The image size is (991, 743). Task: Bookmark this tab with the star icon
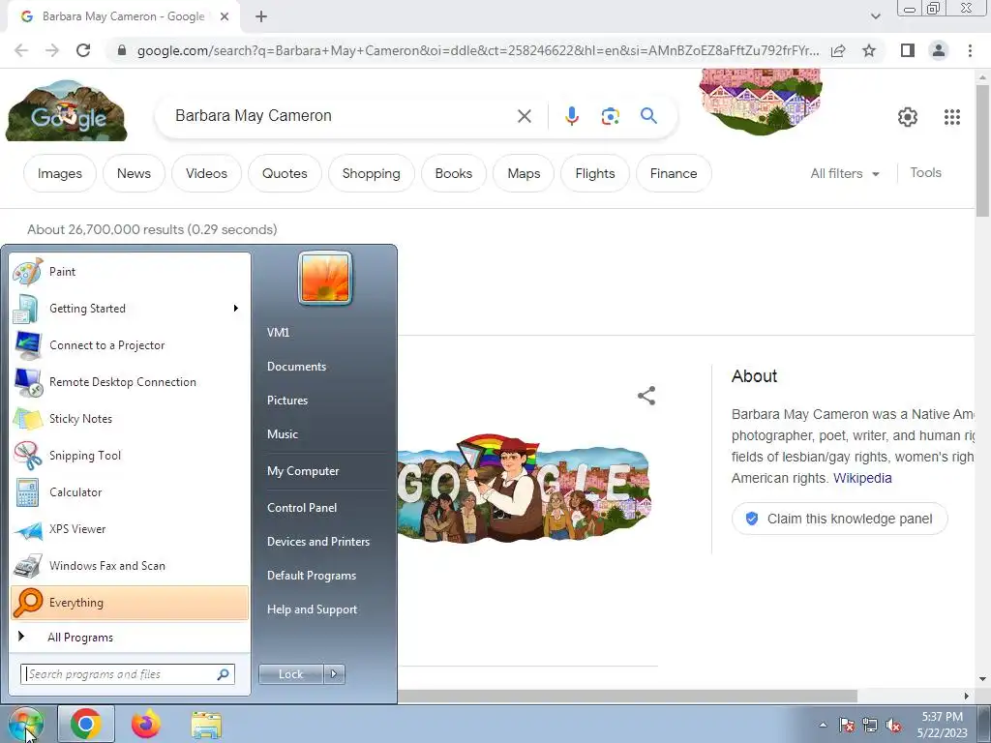pos(869,50)
